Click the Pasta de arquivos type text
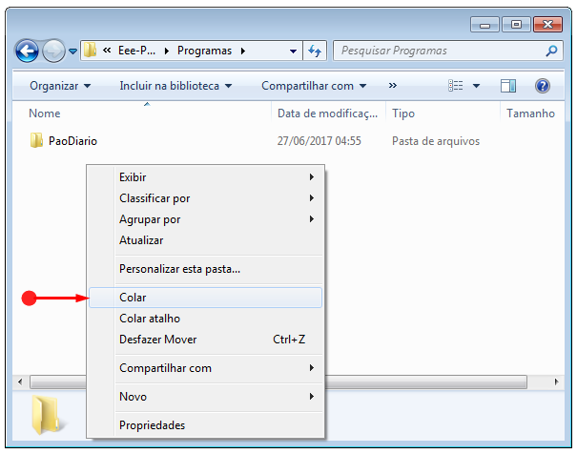The height and width of the screenshot is (454, 577). tap(436, 141)
